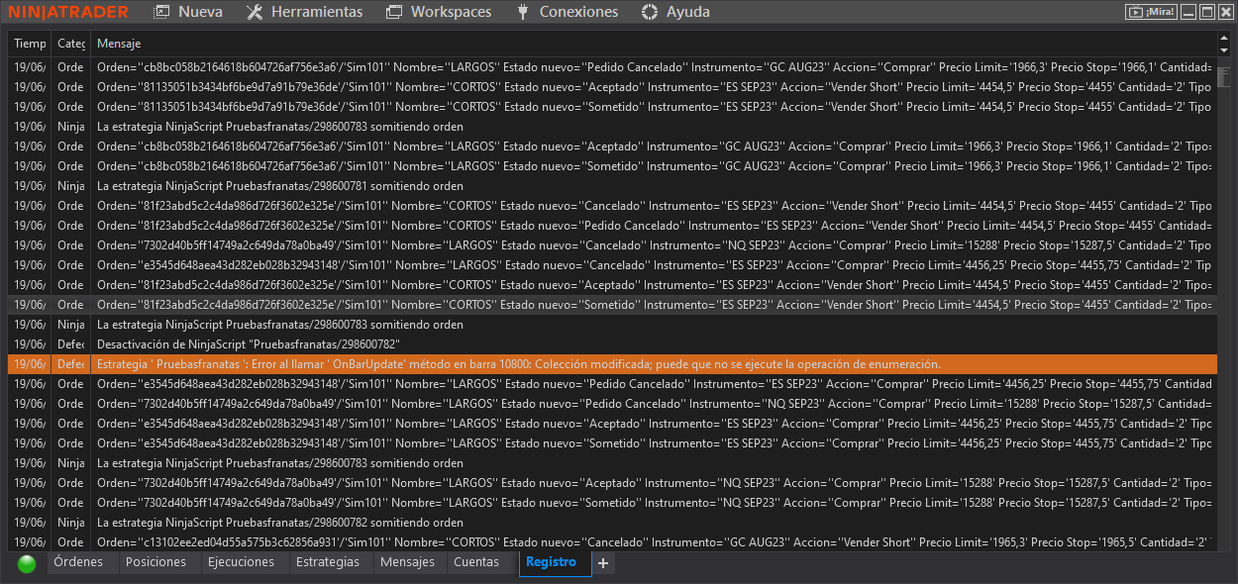Select the row mentioning Pruebasfranatas/298600781 somitiendo orden

click(x=611, y=186)
